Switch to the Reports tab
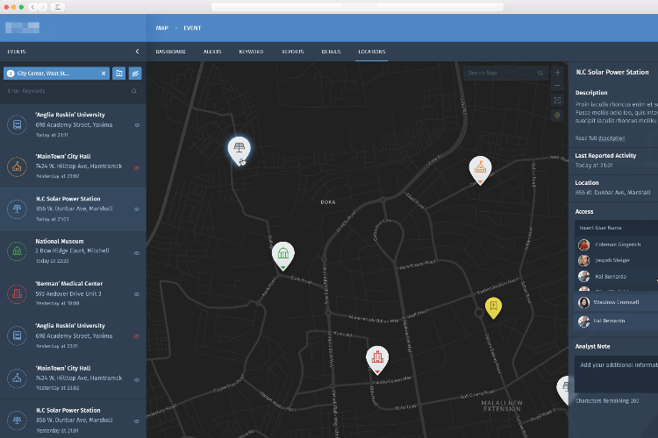This screenshot has width=658, height=438. pyautogui.click(x=292, y=52)
